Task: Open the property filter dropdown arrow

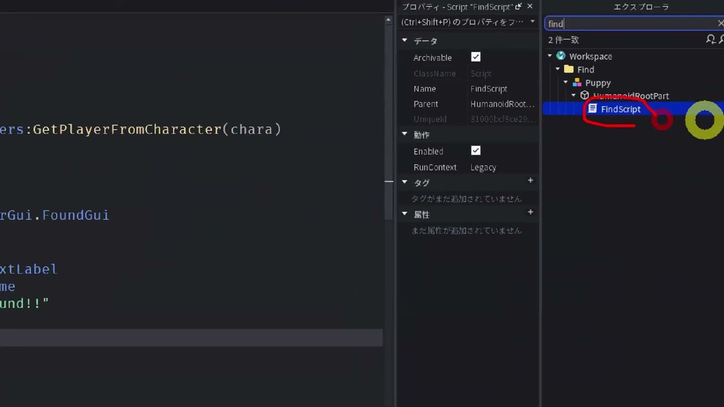Action: point(532,21)
